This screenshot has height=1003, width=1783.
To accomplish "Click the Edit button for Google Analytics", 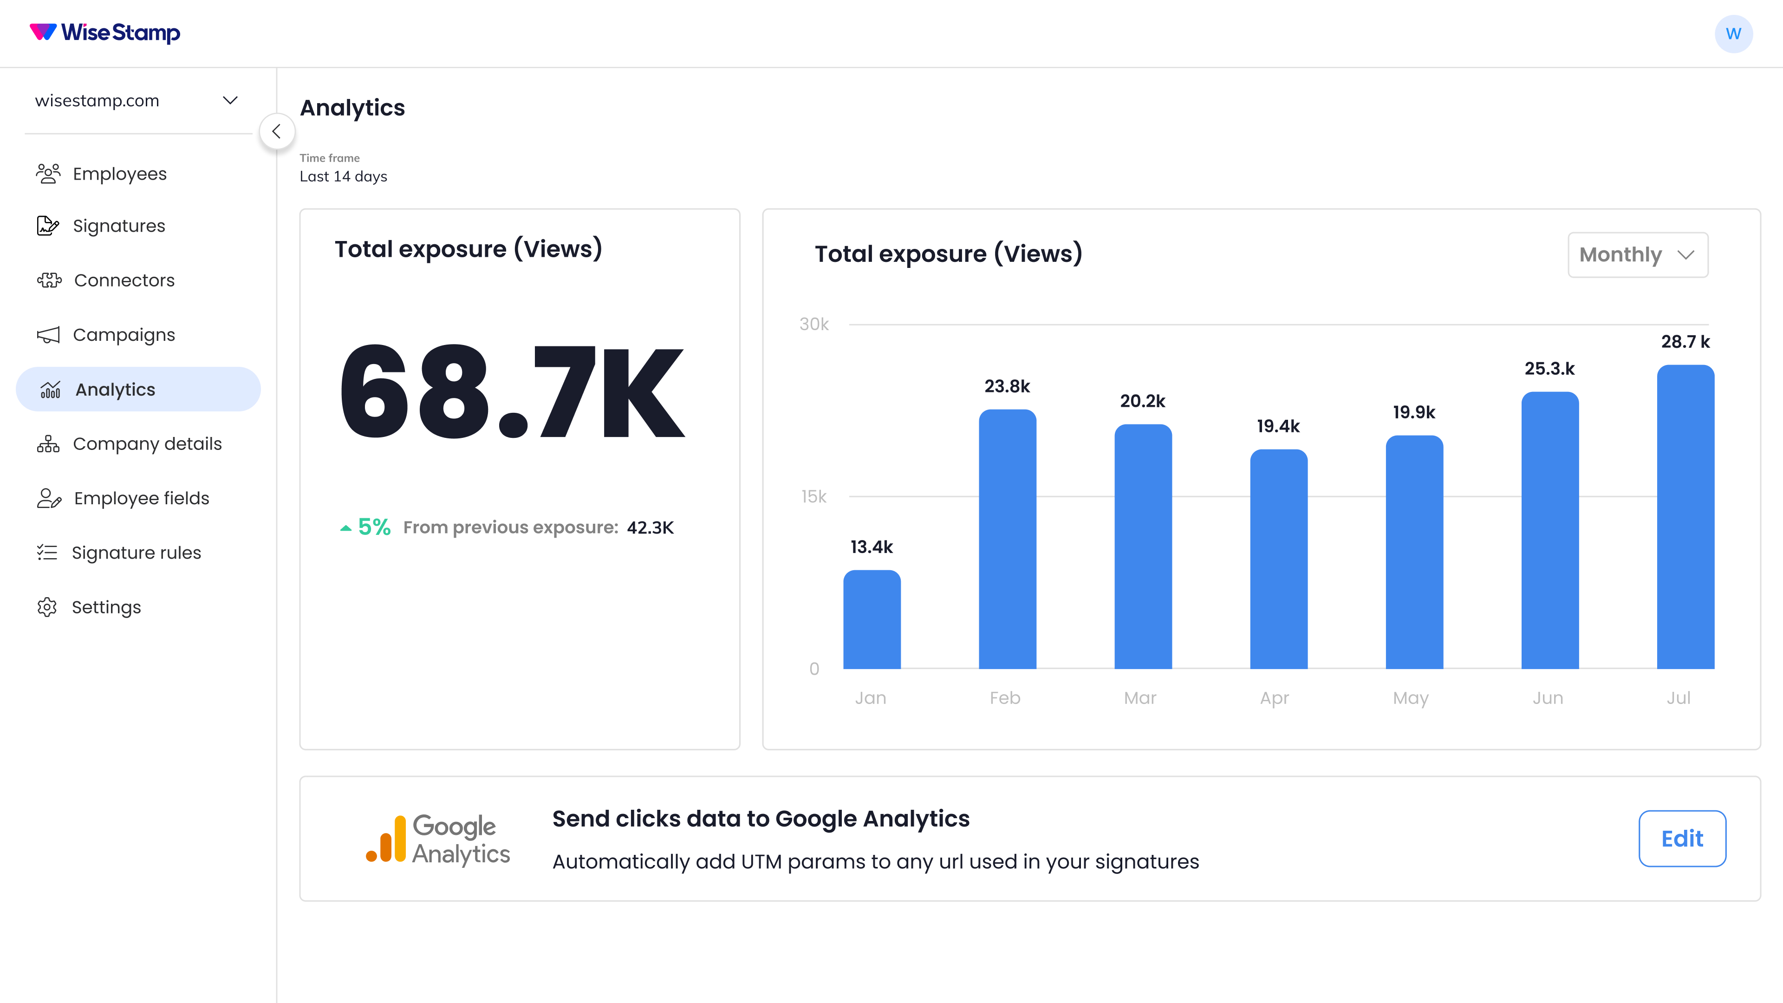I will pyautogui.click(x=1681, y=838).
